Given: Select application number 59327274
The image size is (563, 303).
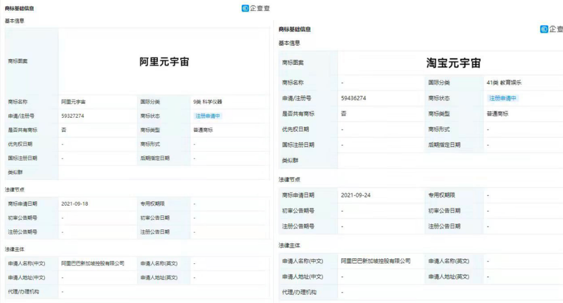Looking at the screenshot, I should point(72,116).
